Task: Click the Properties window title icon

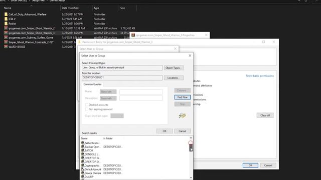Action: pyautogui.click(x=133, y=35)
